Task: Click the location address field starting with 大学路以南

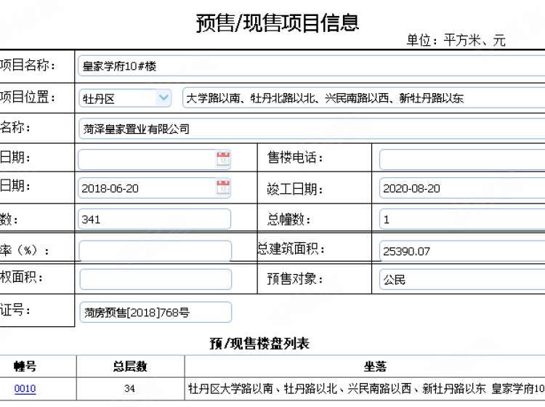Action: pos(363,98)
